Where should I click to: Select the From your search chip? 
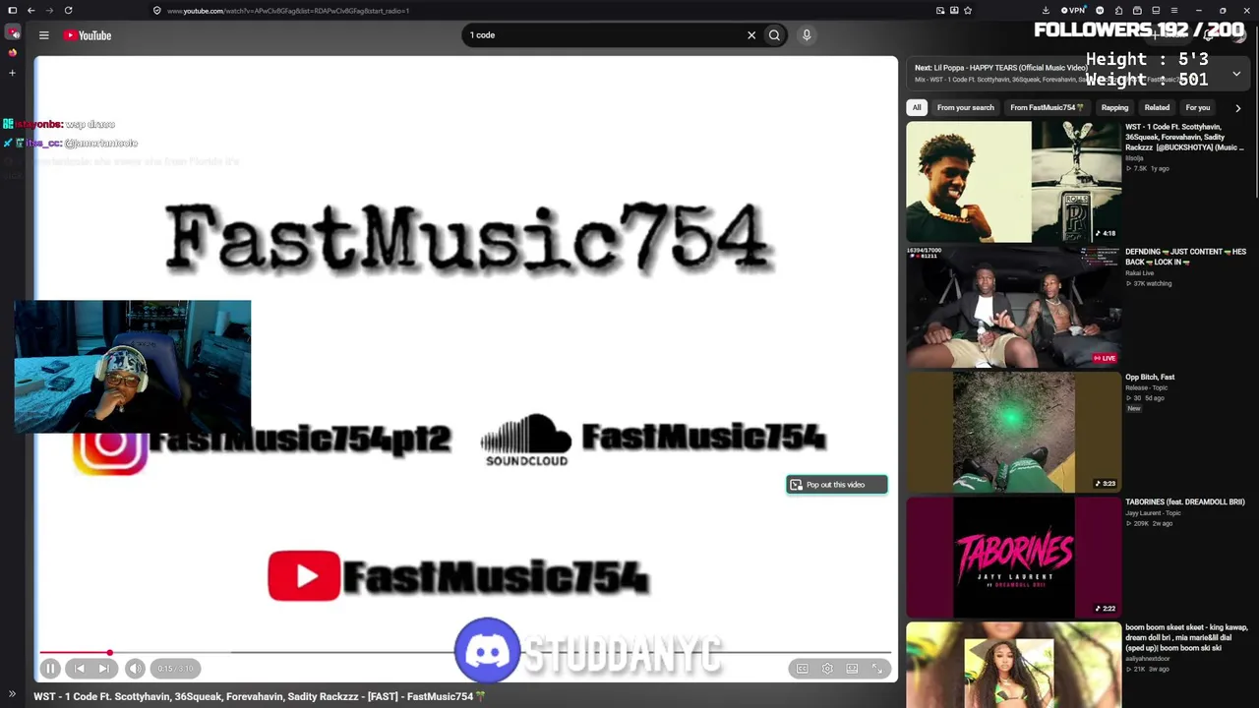coord(965,107)
